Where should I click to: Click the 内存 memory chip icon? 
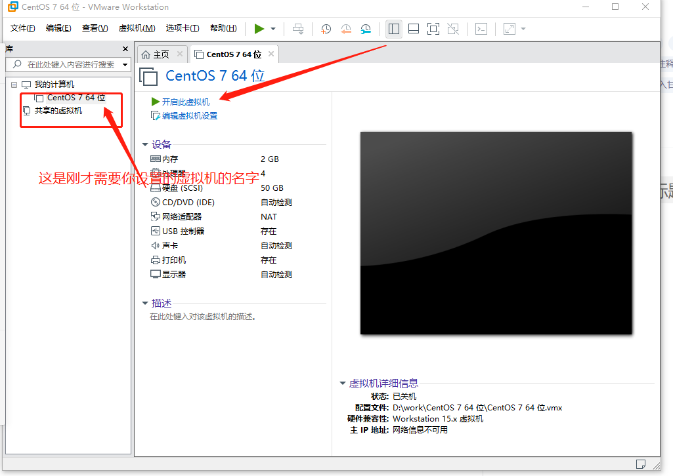[x=156, y=159]
